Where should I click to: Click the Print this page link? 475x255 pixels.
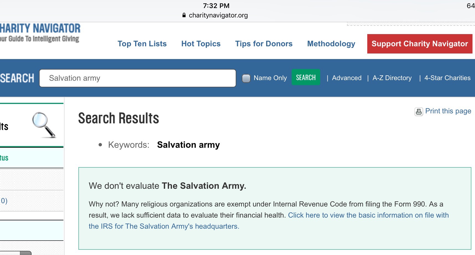tap(448, 111)
